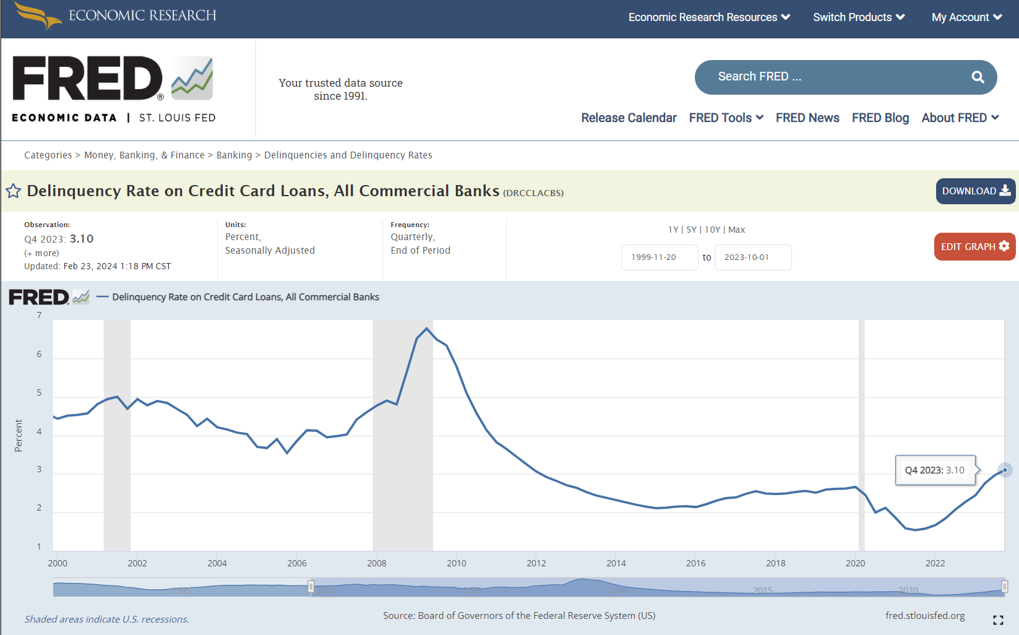Click the start date field 1999-11-20

(x=660, y=257)
